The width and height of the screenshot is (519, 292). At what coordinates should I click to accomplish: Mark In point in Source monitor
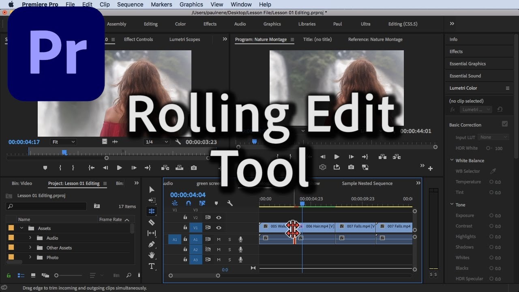click(x=60, y=167)
